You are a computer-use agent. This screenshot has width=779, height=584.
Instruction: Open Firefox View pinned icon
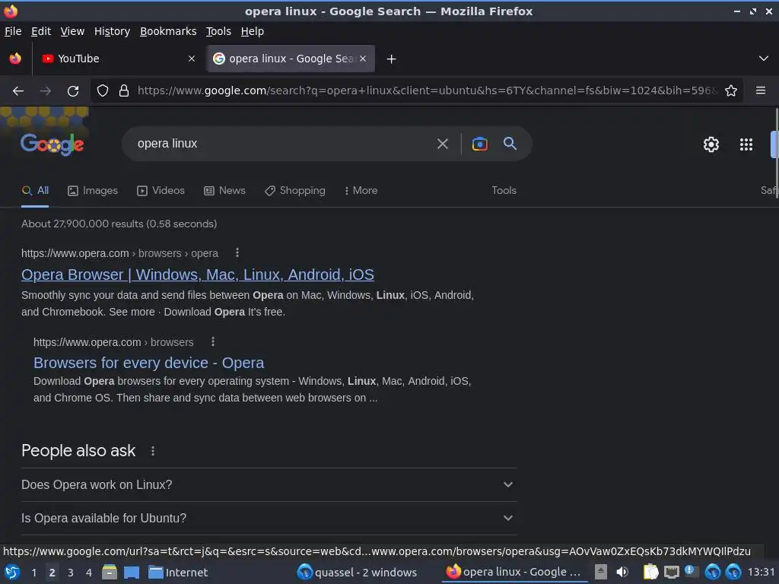pos(15,59)
